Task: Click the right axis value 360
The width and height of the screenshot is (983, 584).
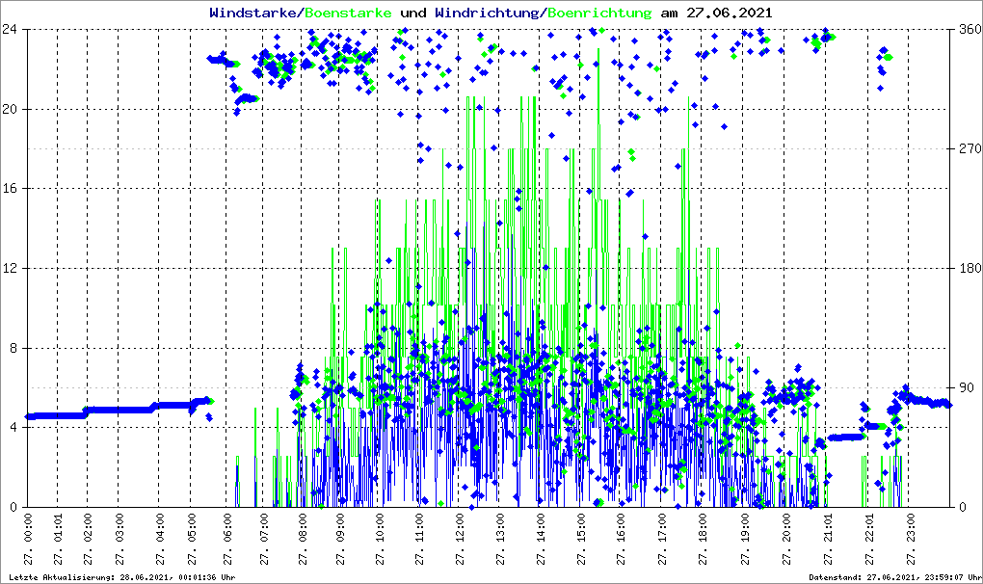Action: point(970,29)
